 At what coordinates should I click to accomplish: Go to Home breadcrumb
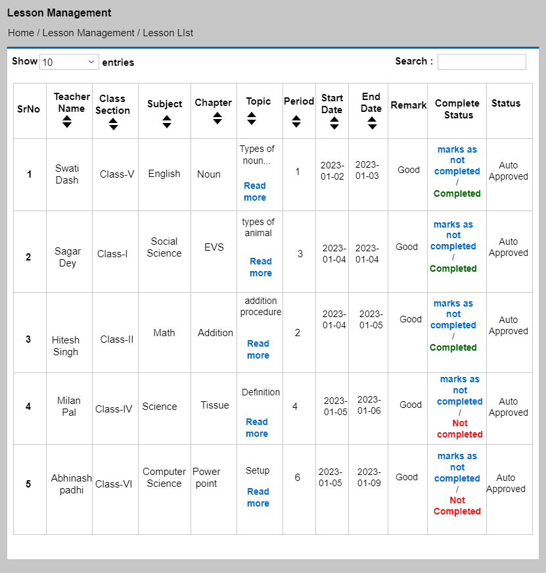coord(21,33)
